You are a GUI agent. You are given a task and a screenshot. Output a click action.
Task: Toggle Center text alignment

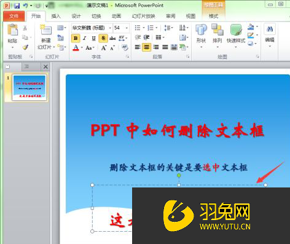point(146,47)
